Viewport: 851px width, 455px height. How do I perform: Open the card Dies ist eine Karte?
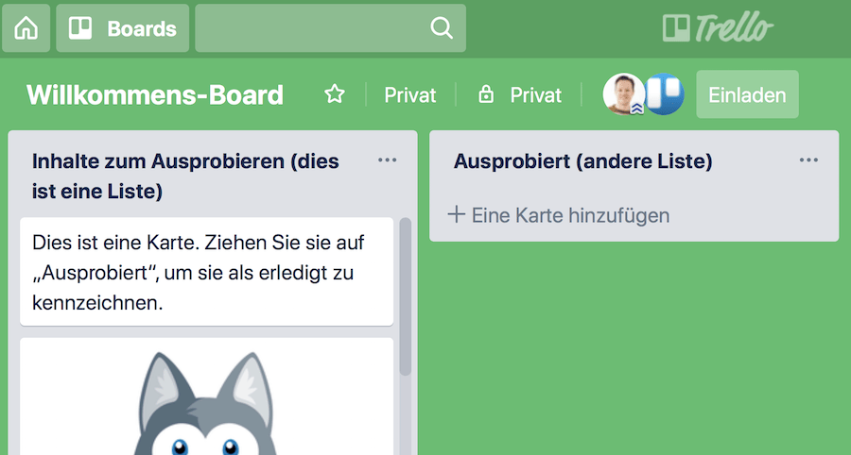(x=206, y=272)
